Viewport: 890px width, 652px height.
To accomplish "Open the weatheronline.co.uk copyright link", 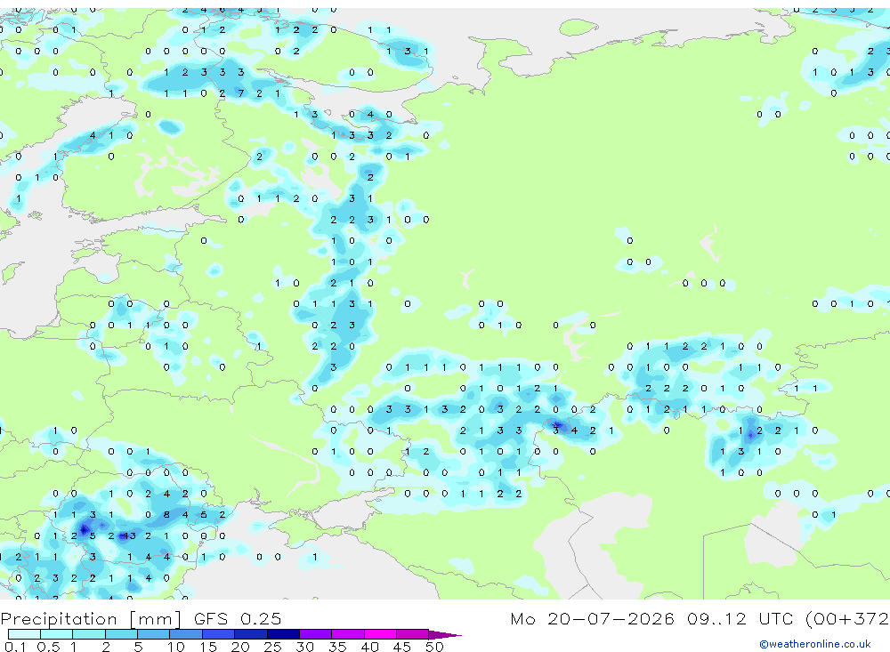I will pyautogui.click(x=814, y=644).
